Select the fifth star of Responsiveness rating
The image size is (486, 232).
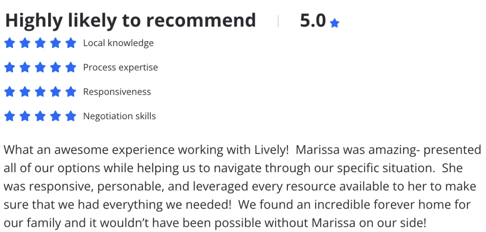point(71,92)
